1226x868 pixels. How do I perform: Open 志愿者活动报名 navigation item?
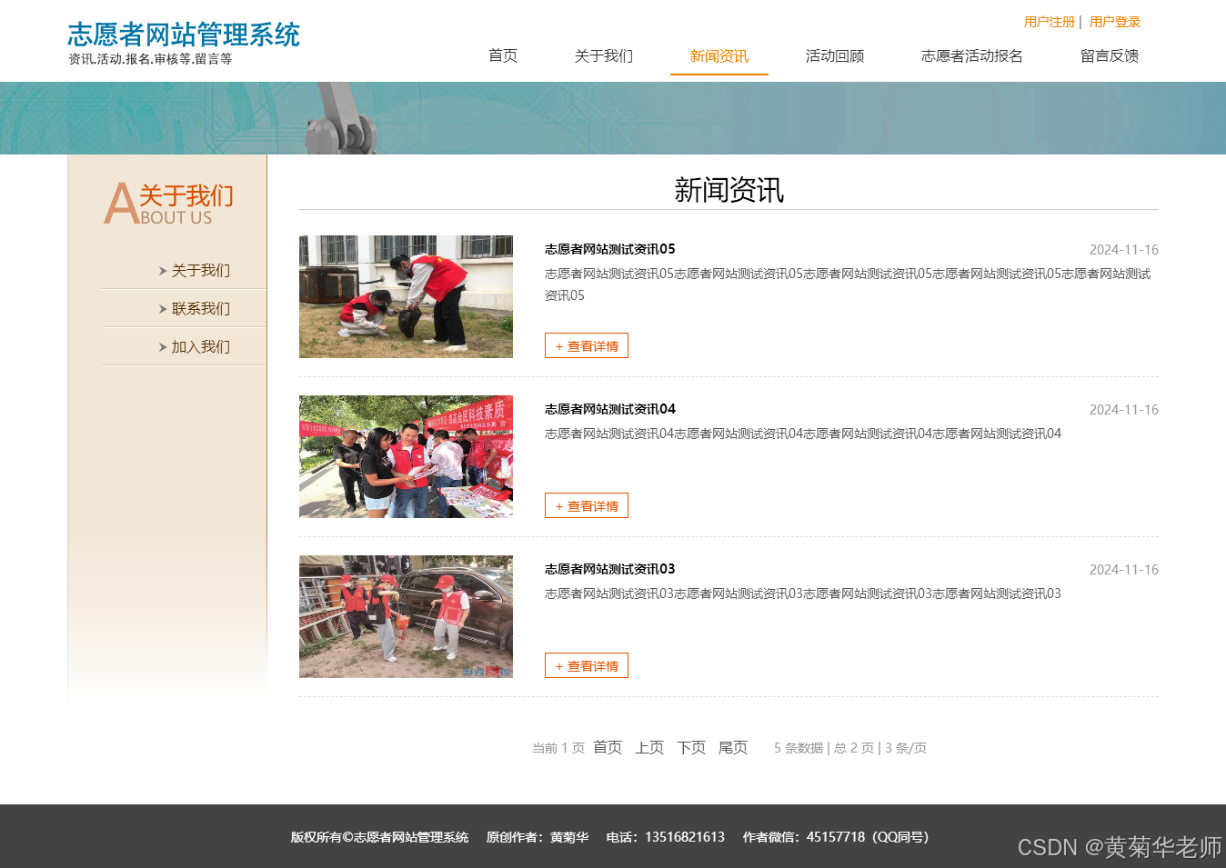click(x=972, y=56)
